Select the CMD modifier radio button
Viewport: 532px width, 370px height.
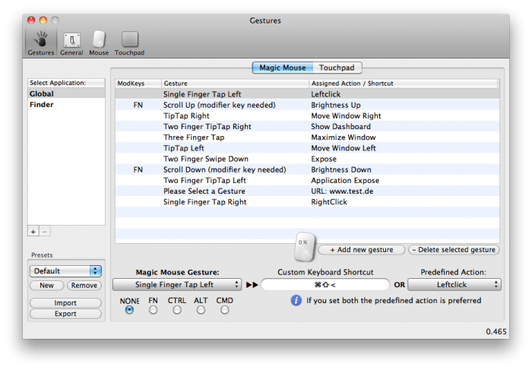[x=225, y=310]
